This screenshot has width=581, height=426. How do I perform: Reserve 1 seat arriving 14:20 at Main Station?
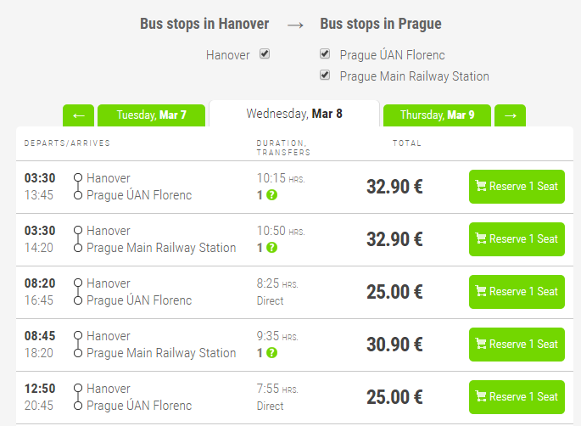click(516, 239)
